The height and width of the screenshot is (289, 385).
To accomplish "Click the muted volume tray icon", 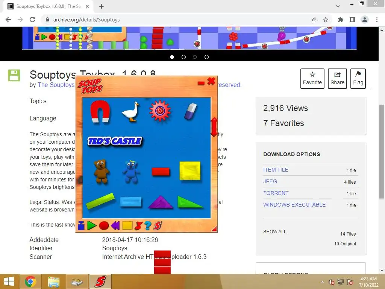I will 331,282.
